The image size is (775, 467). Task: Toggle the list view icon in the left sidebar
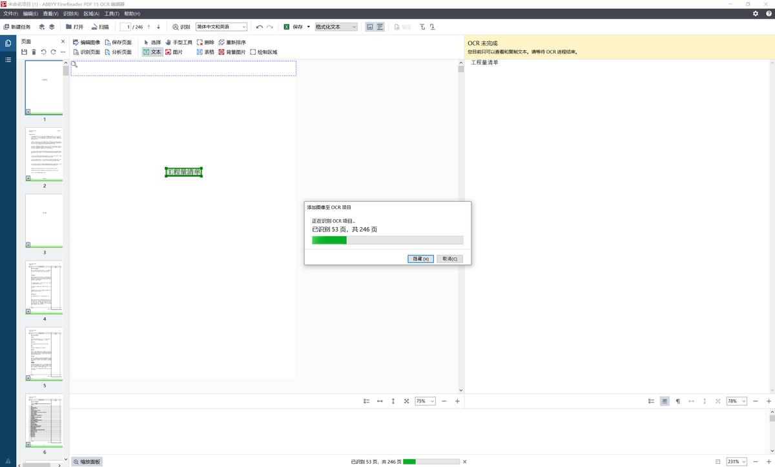tap(8, 59)
